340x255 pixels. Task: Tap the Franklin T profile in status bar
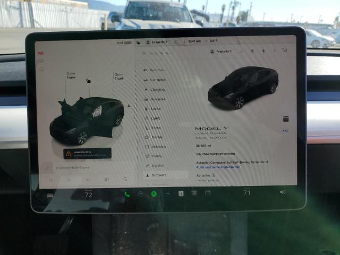157,42
